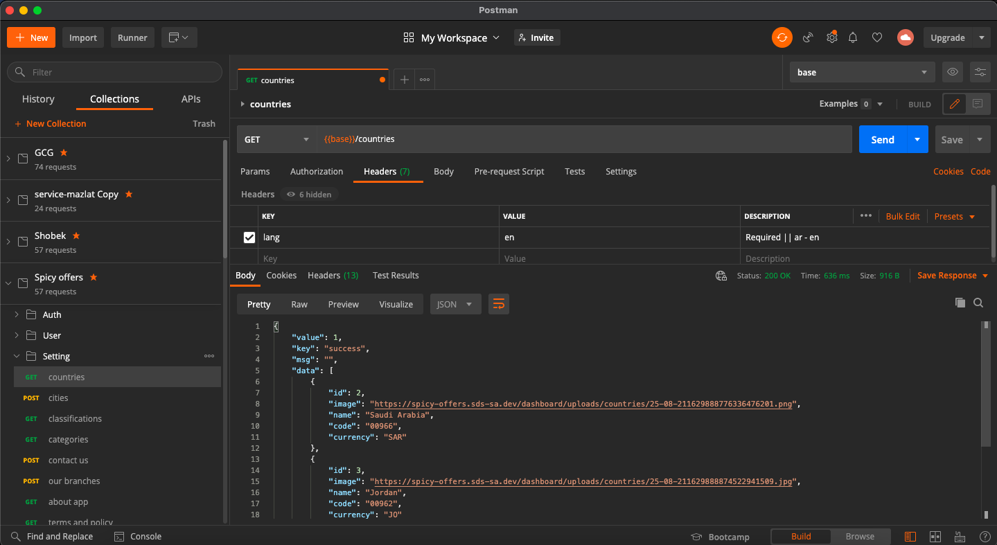
Task: Click the Send button
Action: coord(883,139)
